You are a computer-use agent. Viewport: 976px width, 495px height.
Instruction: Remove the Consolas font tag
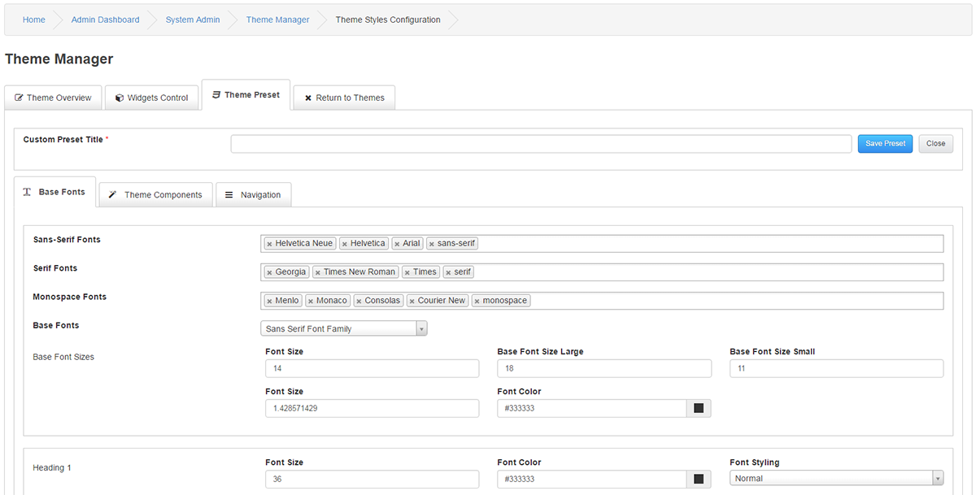point(359,301)
